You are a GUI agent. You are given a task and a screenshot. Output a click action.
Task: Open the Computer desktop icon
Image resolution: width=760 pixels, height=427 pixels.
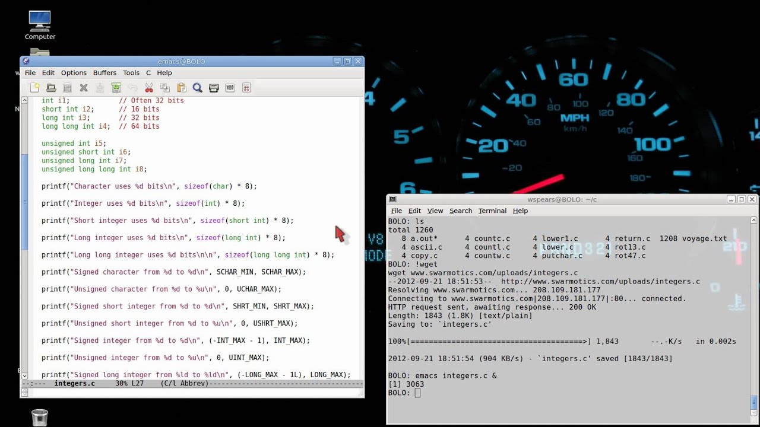point(40,26)
